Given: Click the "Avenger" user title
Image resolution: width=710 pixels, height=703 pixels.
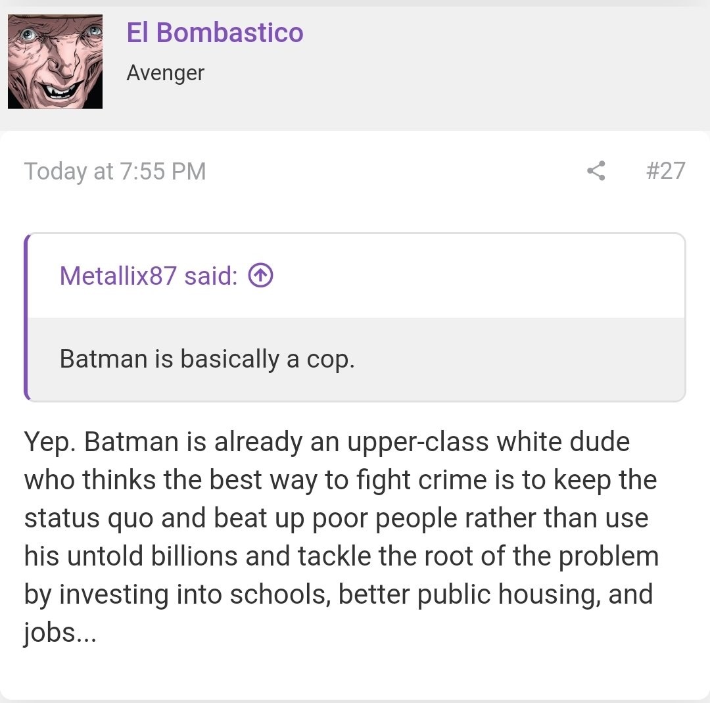Looking at the screenshot, I should pos(165,72).
